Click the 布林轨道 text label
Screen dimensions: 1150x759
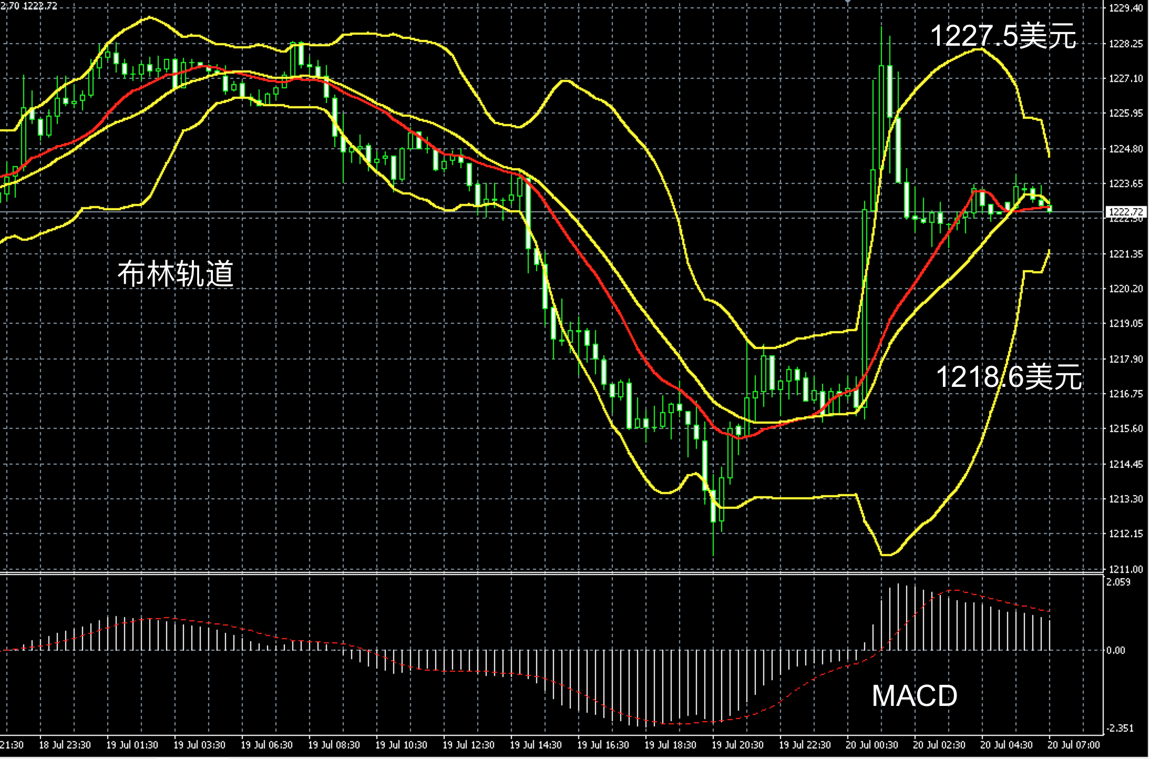[175, 274]
